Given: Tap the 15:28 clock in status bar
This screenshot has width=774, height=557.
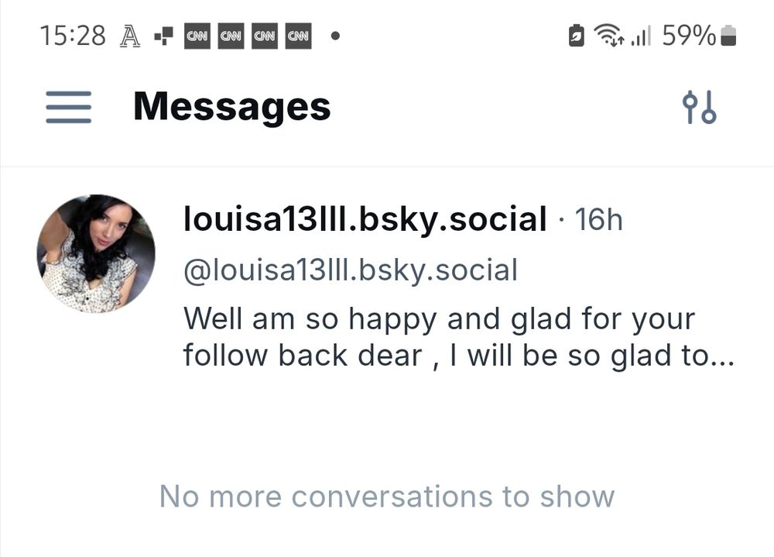Looking at the screenshot, I should point(72,36).
